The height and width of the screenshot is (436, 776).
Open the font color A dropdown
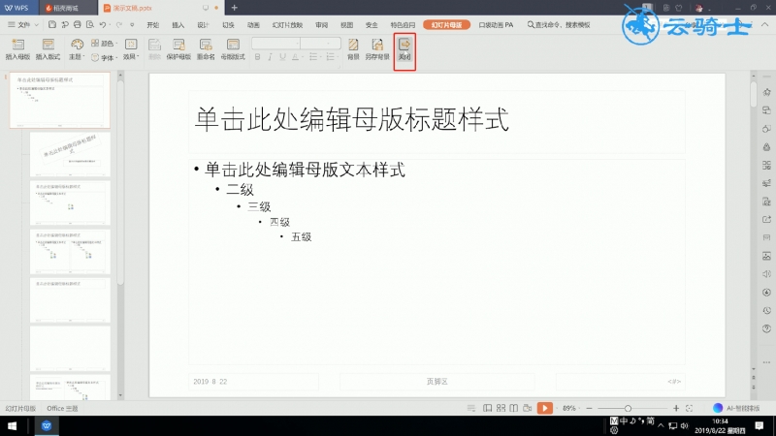coord(297,57)
